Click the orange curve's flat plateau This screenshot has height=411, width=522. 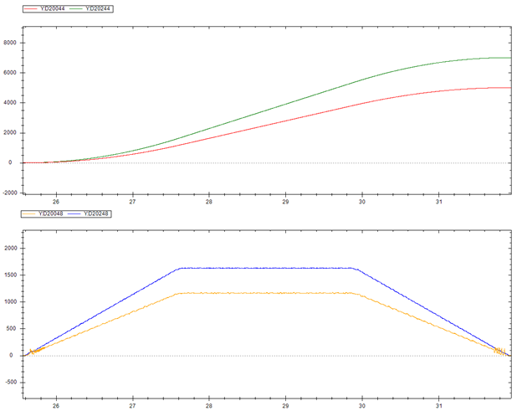click(x=268, y=293)
